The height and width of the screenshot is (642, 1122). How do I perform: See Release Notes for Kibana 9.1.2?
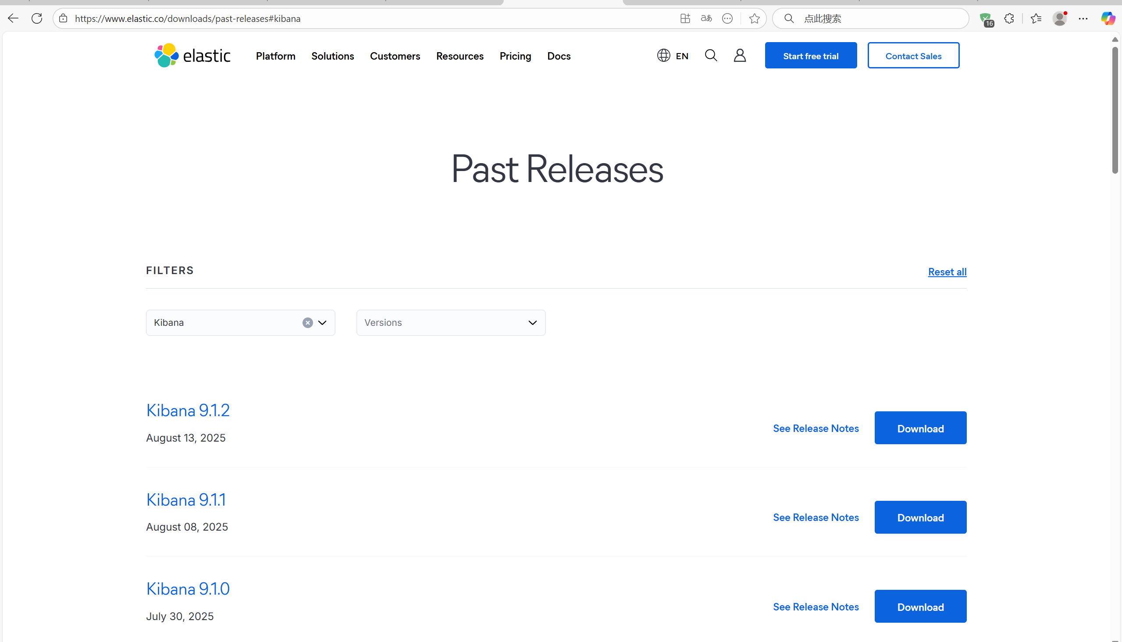tap(816, 428)
